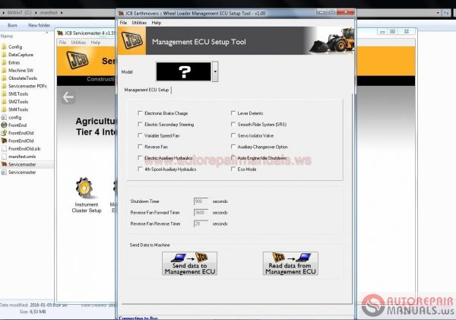Open Help menu in Servicemaster 4 window

(96, 43)
